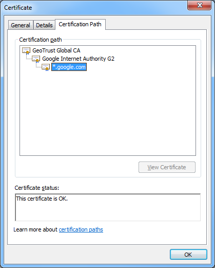Viewport: 215px width, 268px height.
Task: Select Google Internet Authority G2 entry
Action: (x=78, y=59)
